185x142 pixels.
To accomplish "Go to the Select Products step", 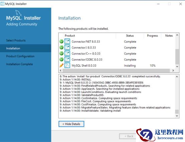I will pos(16,40).
